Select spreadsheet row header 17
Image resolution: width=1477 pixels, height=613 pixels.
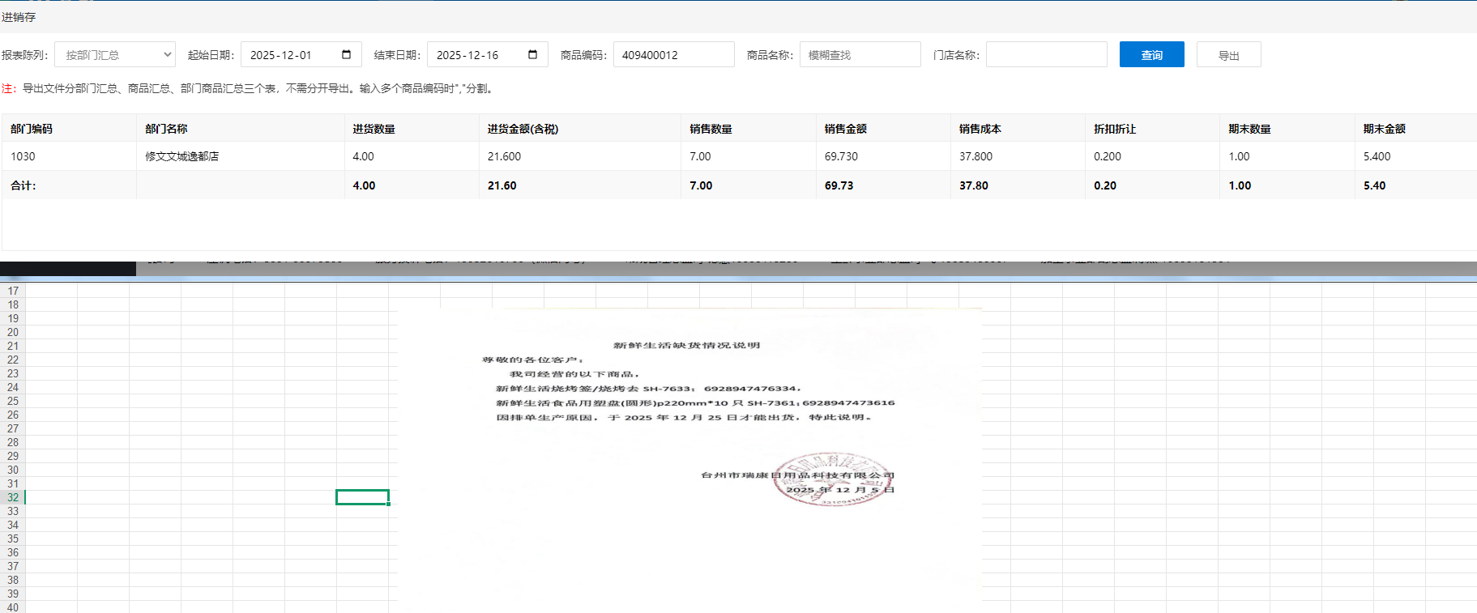click(13, 291)
